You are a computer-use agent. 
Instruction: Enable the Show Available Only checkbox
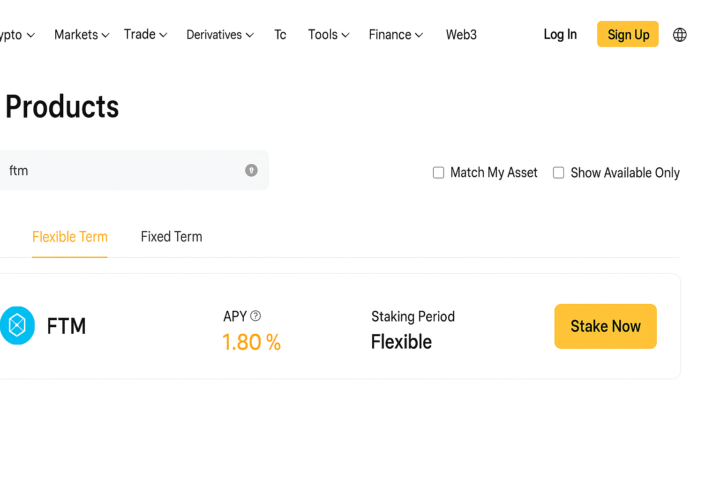point(558,172)
